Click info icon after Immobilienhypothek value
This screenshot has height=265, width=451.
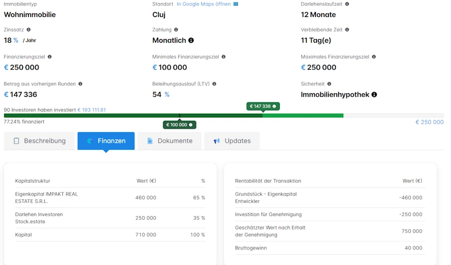tap(374, 95)
